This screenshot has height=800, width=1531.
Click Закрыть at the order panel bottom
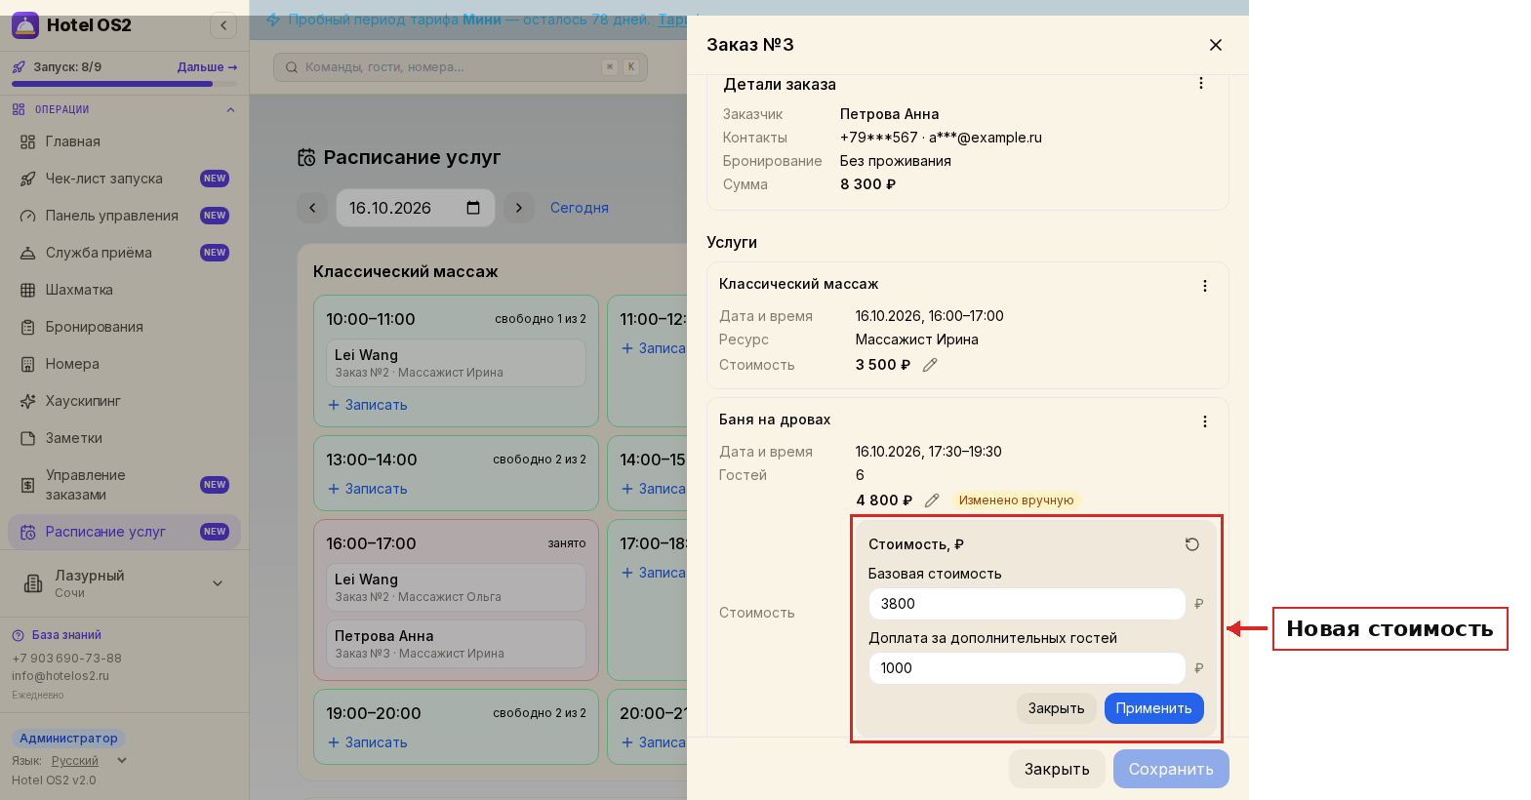(x=1057, y=769)
